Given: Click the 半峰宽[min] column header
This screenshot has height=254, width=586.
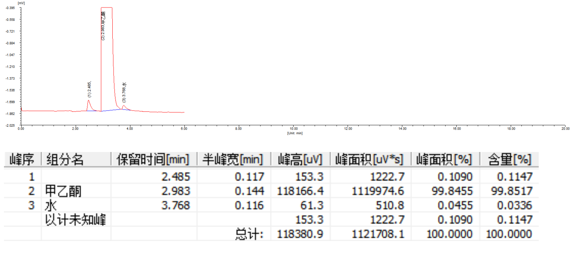Looking at the screenshot, I should [x=233, y=159].
